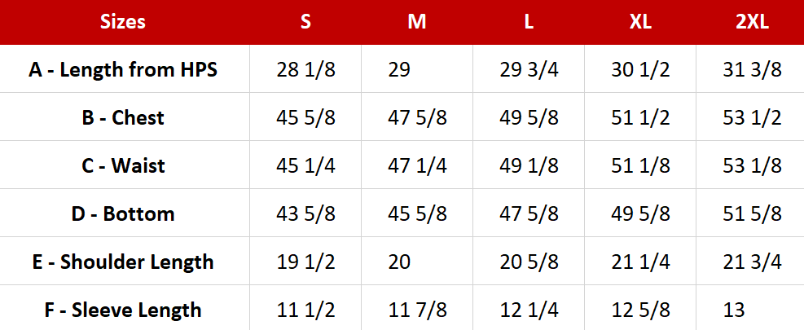804x330 pixels.
Task: Select the L size column header
Action: [x=529, y=22]
